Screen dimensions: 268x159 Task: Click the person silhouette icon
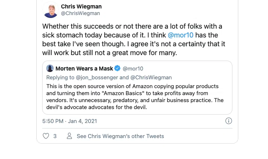(x=69, y=136)
